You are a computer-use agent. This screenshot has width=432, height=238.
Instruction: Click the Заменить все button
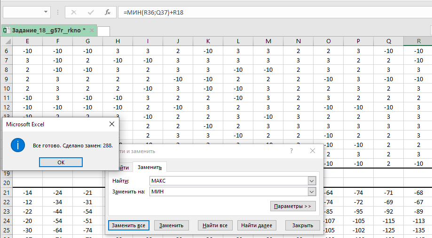click(x=128, y=226)
